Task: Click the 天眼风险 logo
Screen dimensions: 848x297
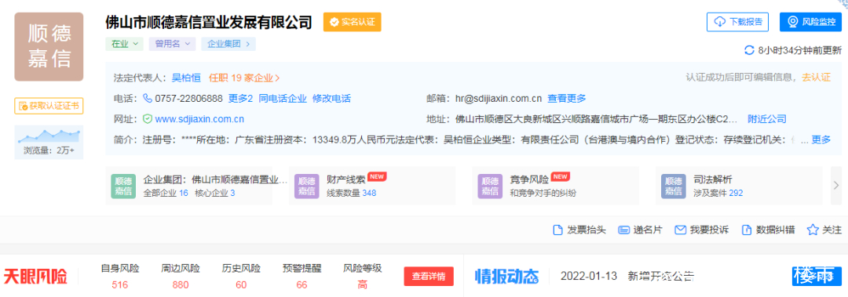Action: (x=35, y=277)
